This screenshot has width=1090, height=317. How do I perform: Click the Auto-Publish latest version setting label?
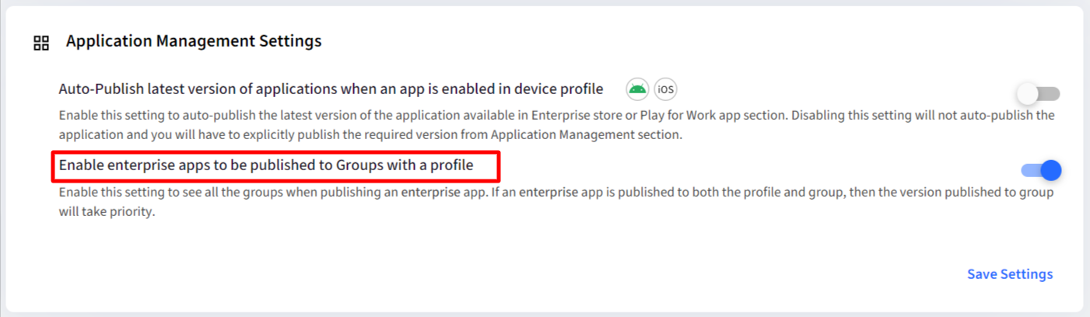331,89
